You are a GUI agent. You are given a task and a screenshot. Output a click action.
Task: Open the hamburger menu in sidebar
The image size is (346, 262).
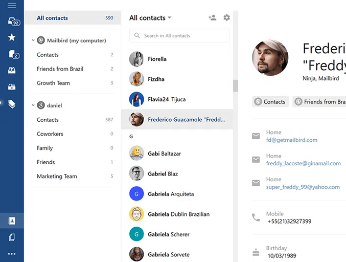click(x=12, y=6)
